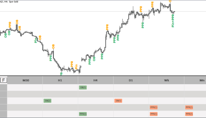This screenshot has height=118, width=206.
Task: Open the green OB(2) signal under H1
Action: tap(48, 101)
